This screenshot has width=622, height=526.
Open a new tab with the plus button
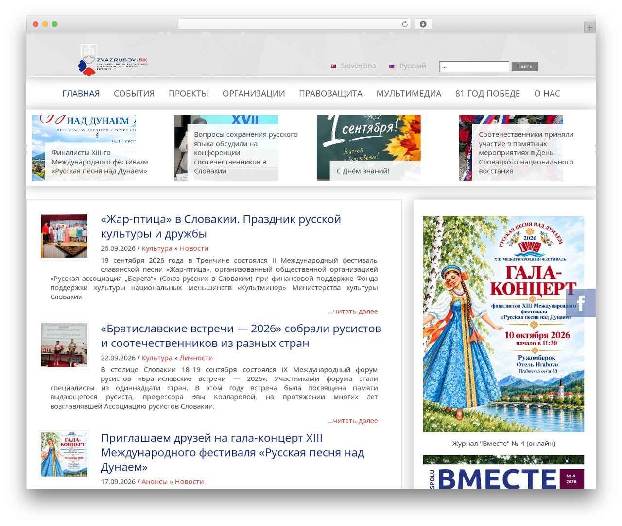[589, 28]
